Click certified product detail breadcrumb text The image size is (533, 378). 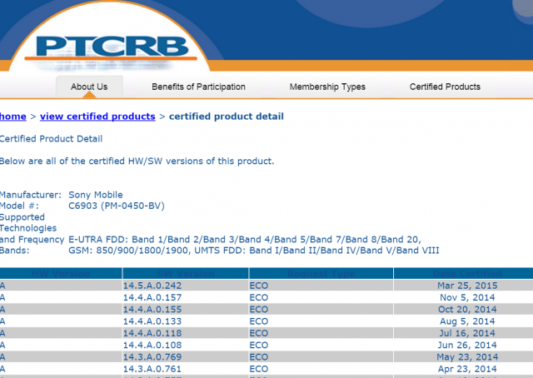pos(227,117)
